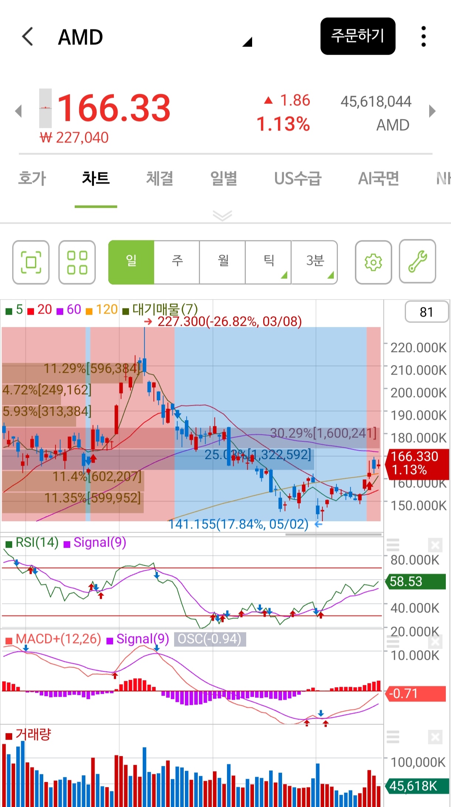Image resolution: width=451 pixels, height=807 pixels.
Task: Expand the double chevron below the tabs
Action: [x=223, y=215]
